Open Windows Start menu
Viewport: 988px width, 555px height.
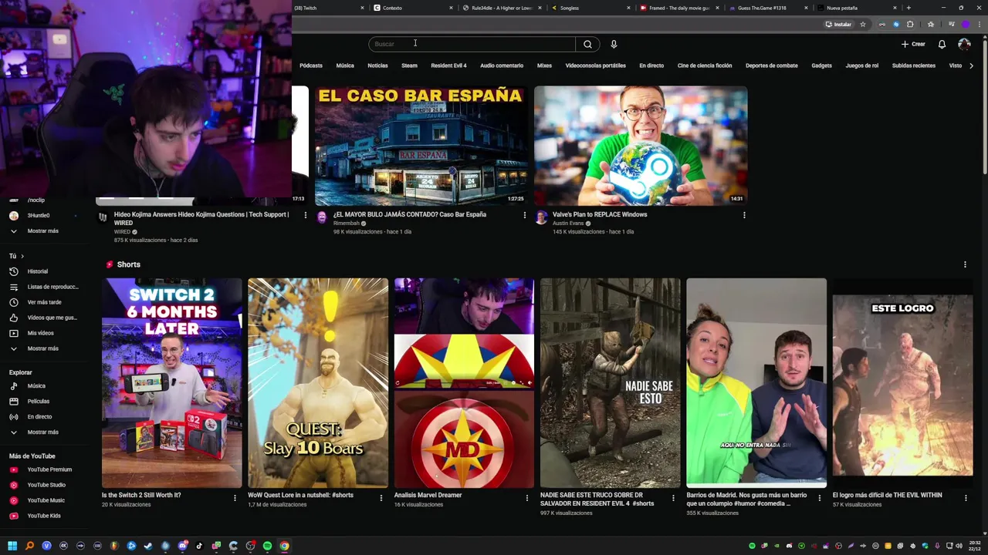[x=12, y=546]
